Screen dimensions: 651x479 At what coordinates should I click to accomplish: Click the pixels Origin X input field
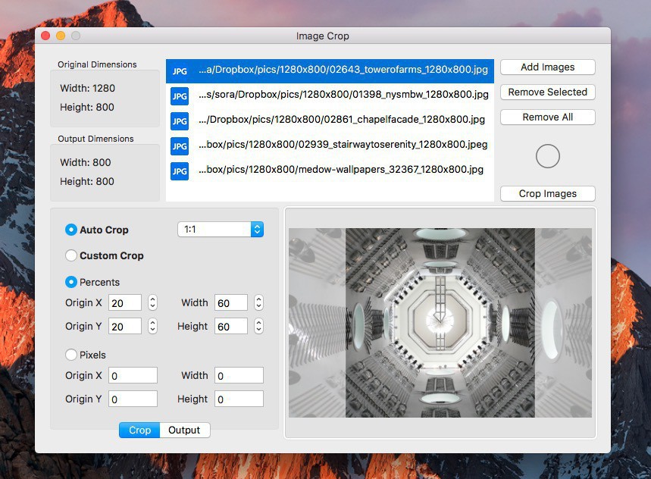133,375
